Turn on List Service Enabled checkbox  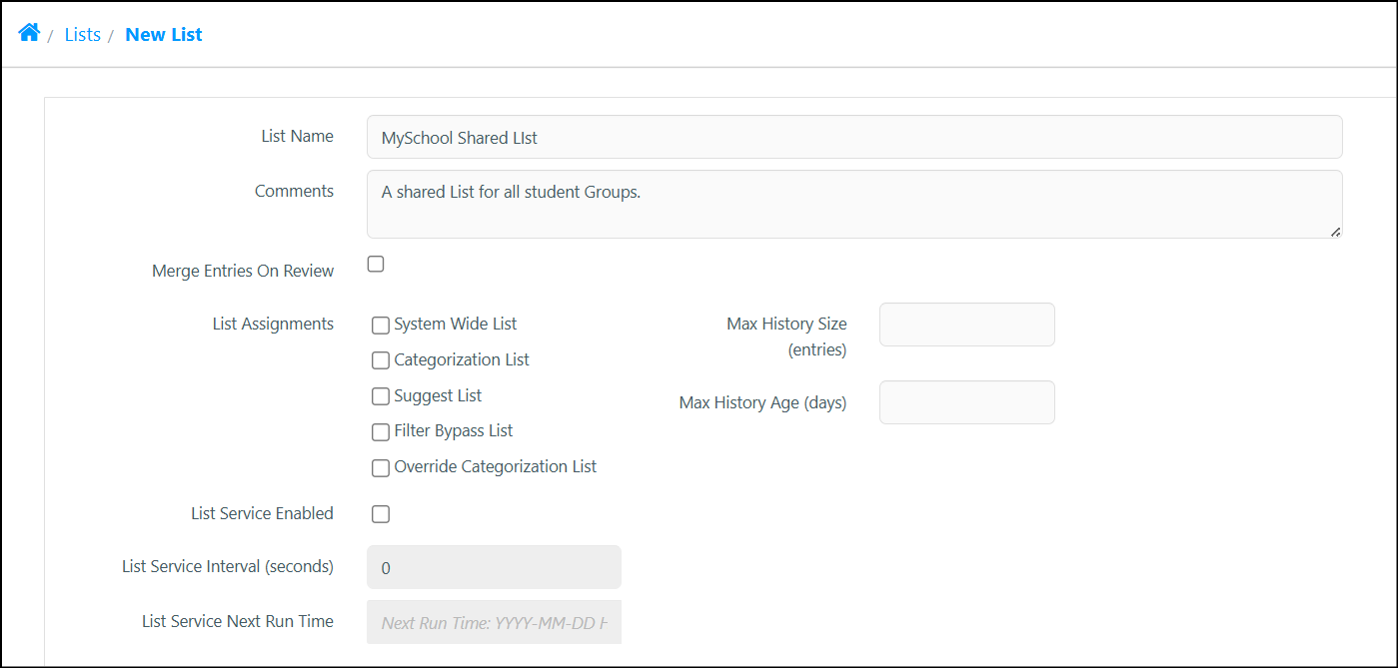pyautogui.click(x=381, y=514)
